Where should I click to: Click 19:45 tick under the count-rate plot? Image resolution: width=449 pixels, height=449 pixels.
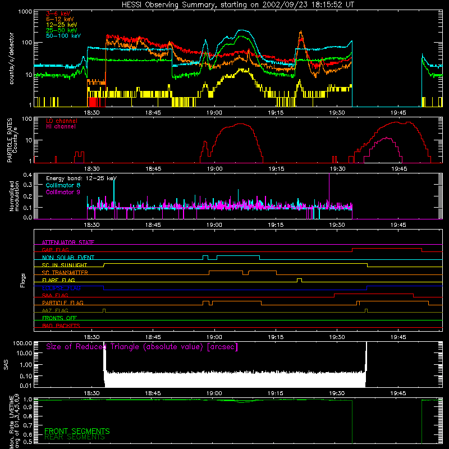pos(398,113)
